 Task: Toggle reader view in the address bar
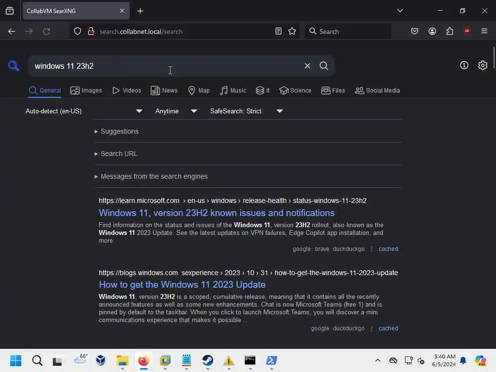click(279, 31)
